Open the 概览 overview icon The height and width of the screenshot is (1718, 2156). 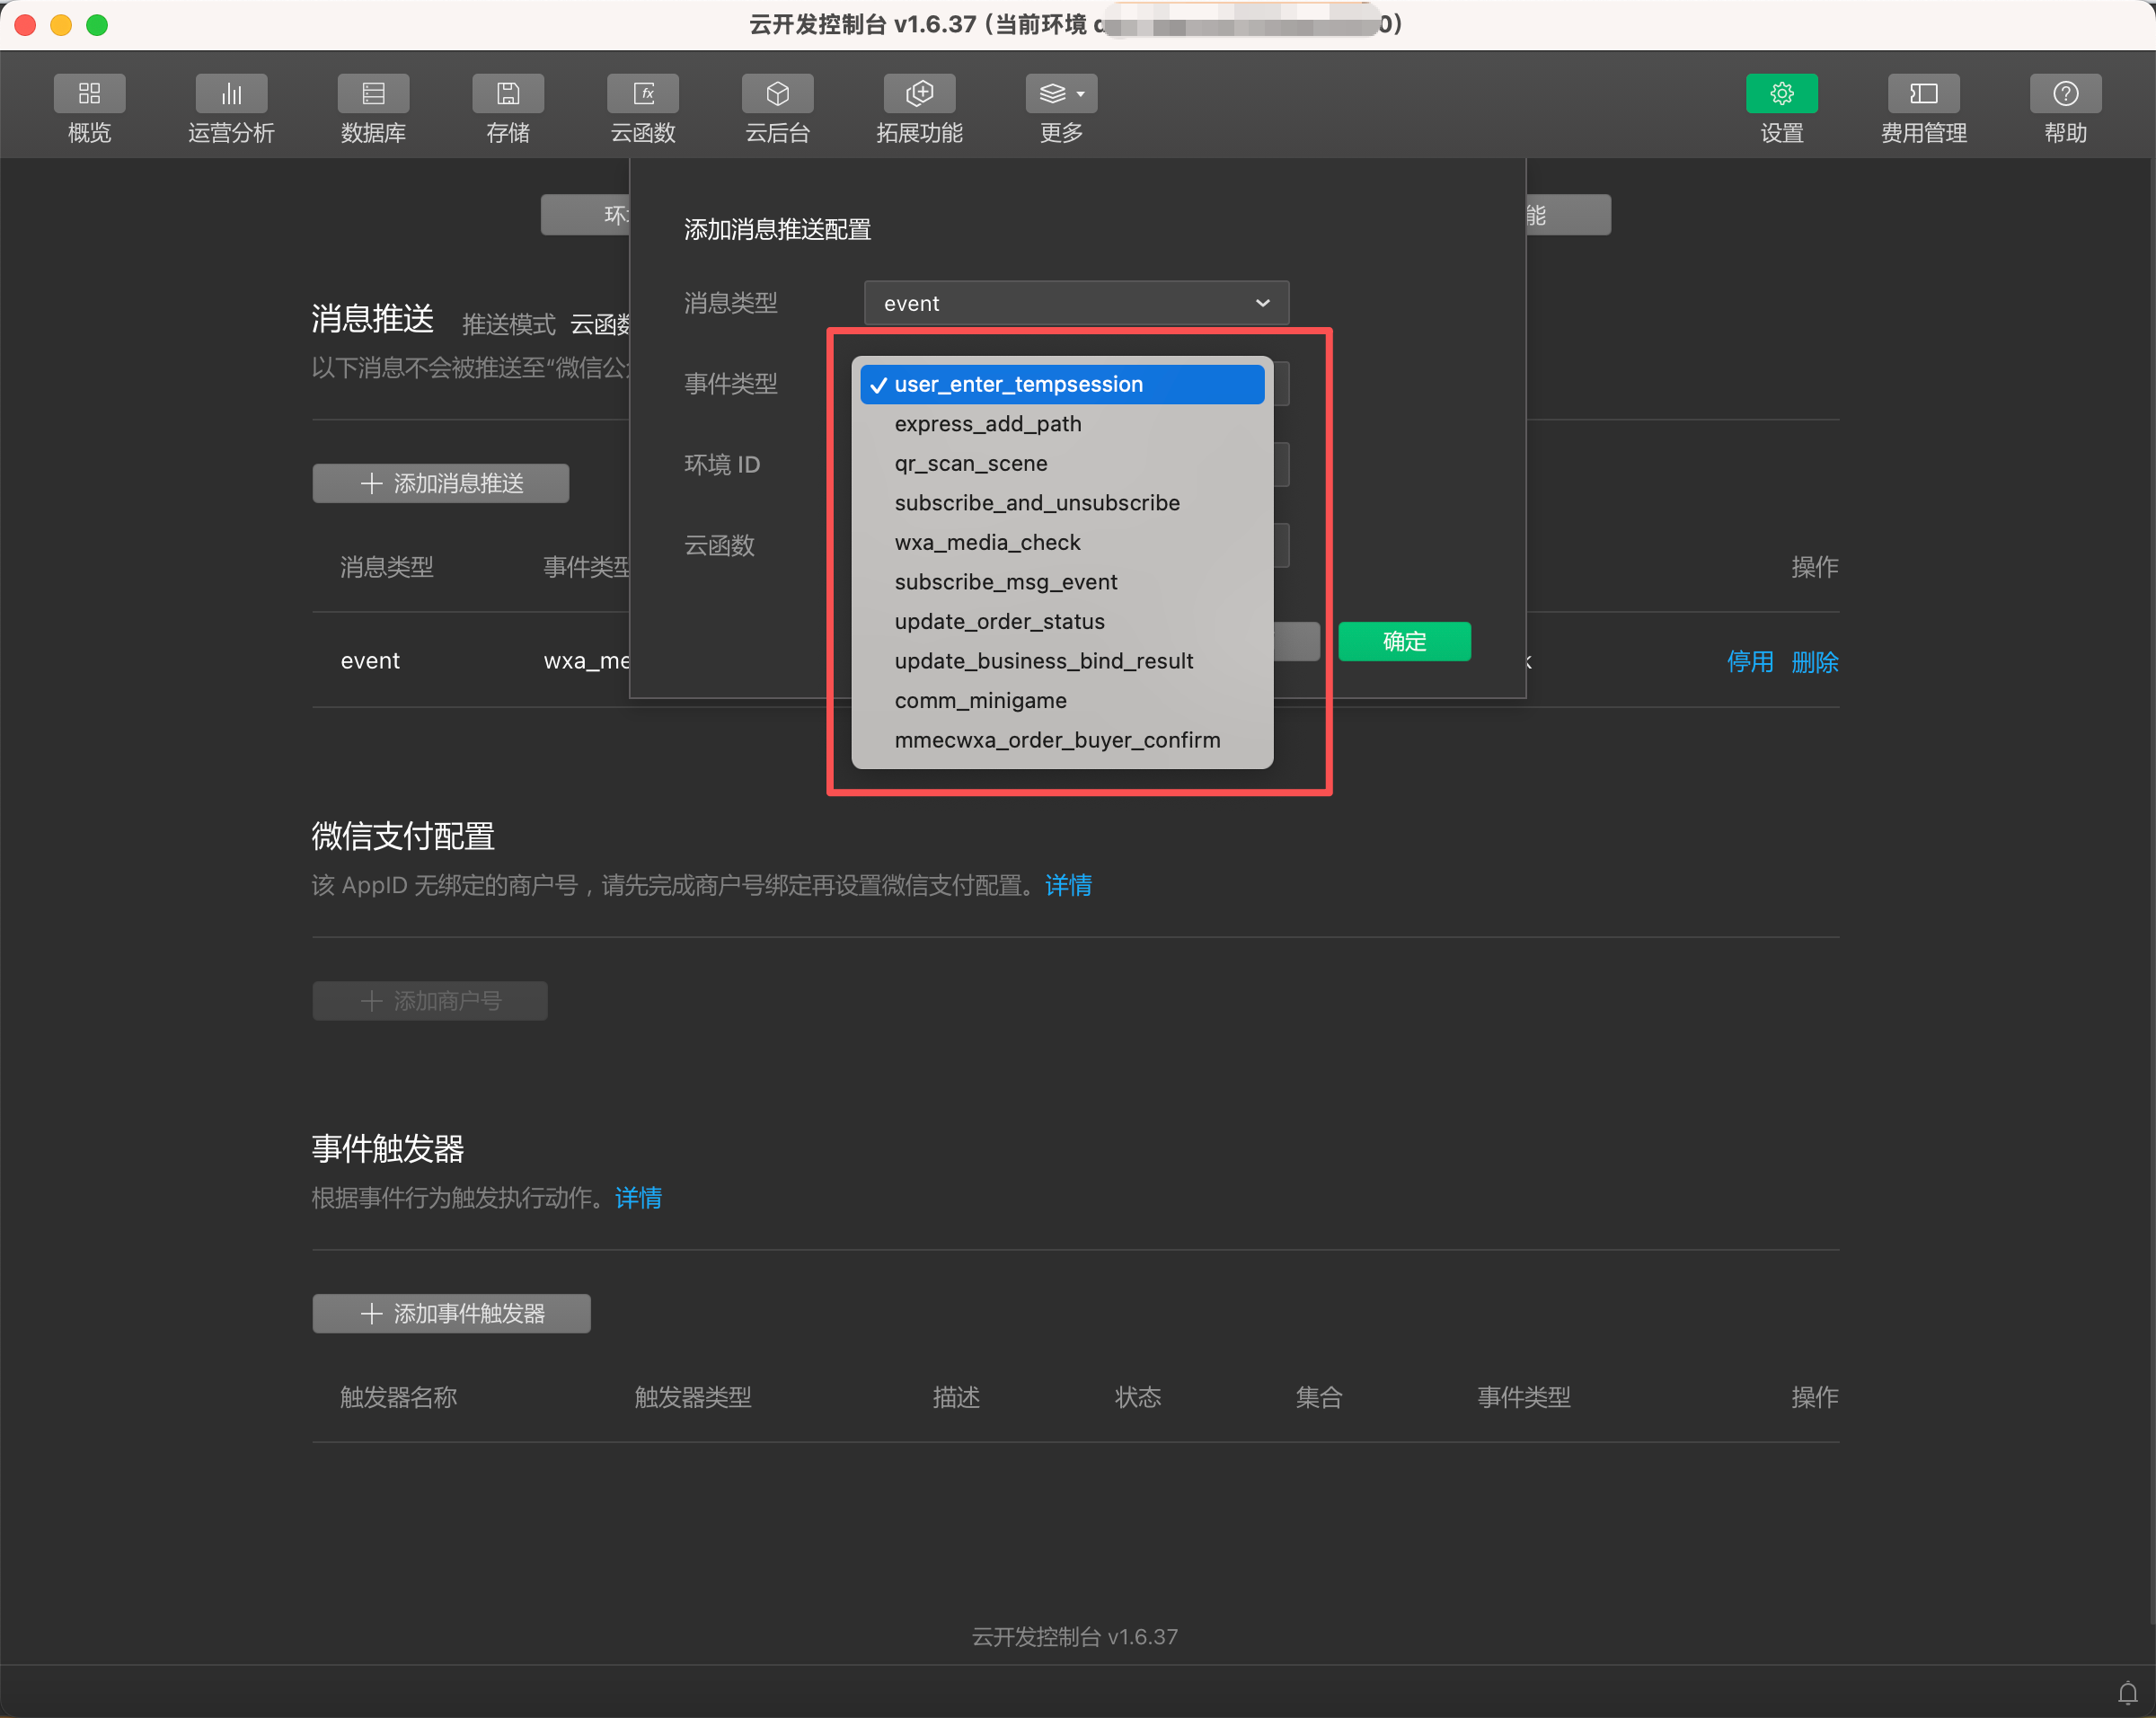coord(89,95)
